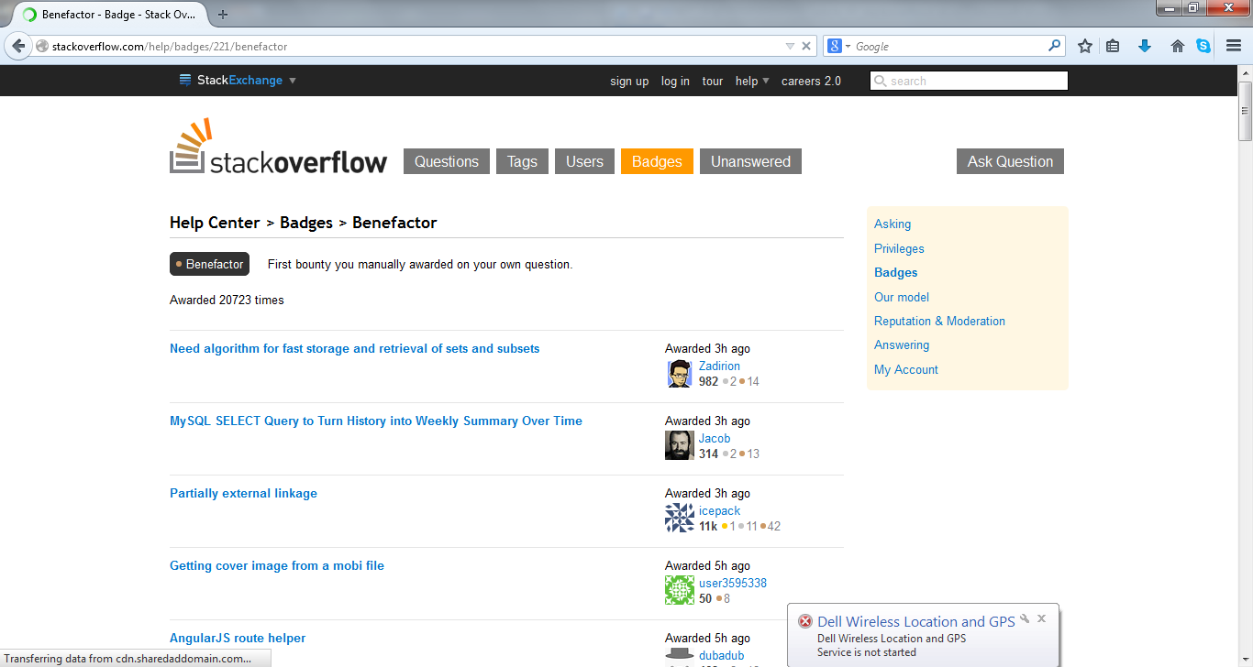Select the Unanswered tab
The image size is (1253, 667).
[x=750, y=160]
